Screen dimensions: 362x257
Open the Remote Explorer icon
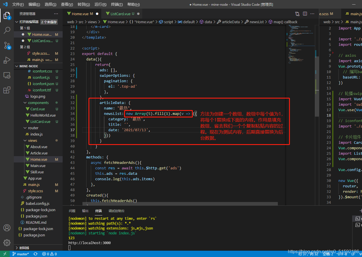(x=7, y=75)
